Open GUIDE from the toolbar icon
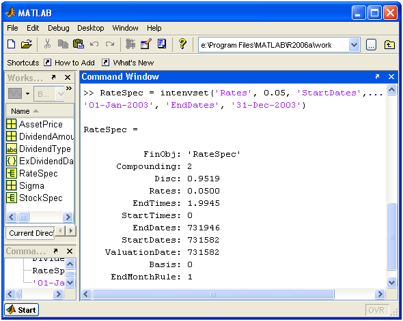 (146, 44)
